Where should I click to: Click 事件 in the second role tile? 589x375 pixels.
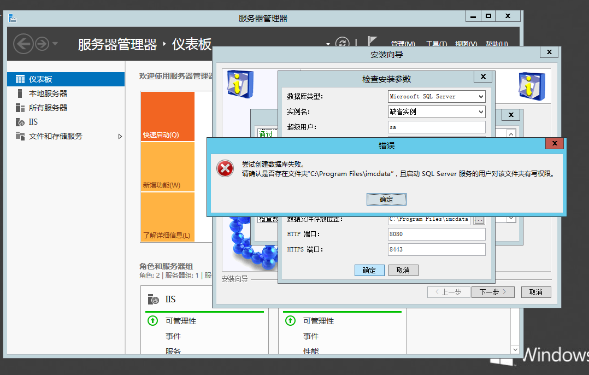pos(311,336)
